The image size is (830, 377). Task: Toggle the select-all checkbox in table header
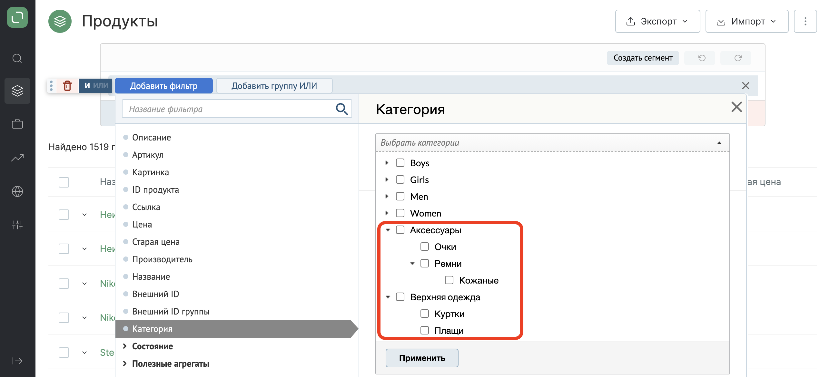pyautogui.click(x=64, y=182)
